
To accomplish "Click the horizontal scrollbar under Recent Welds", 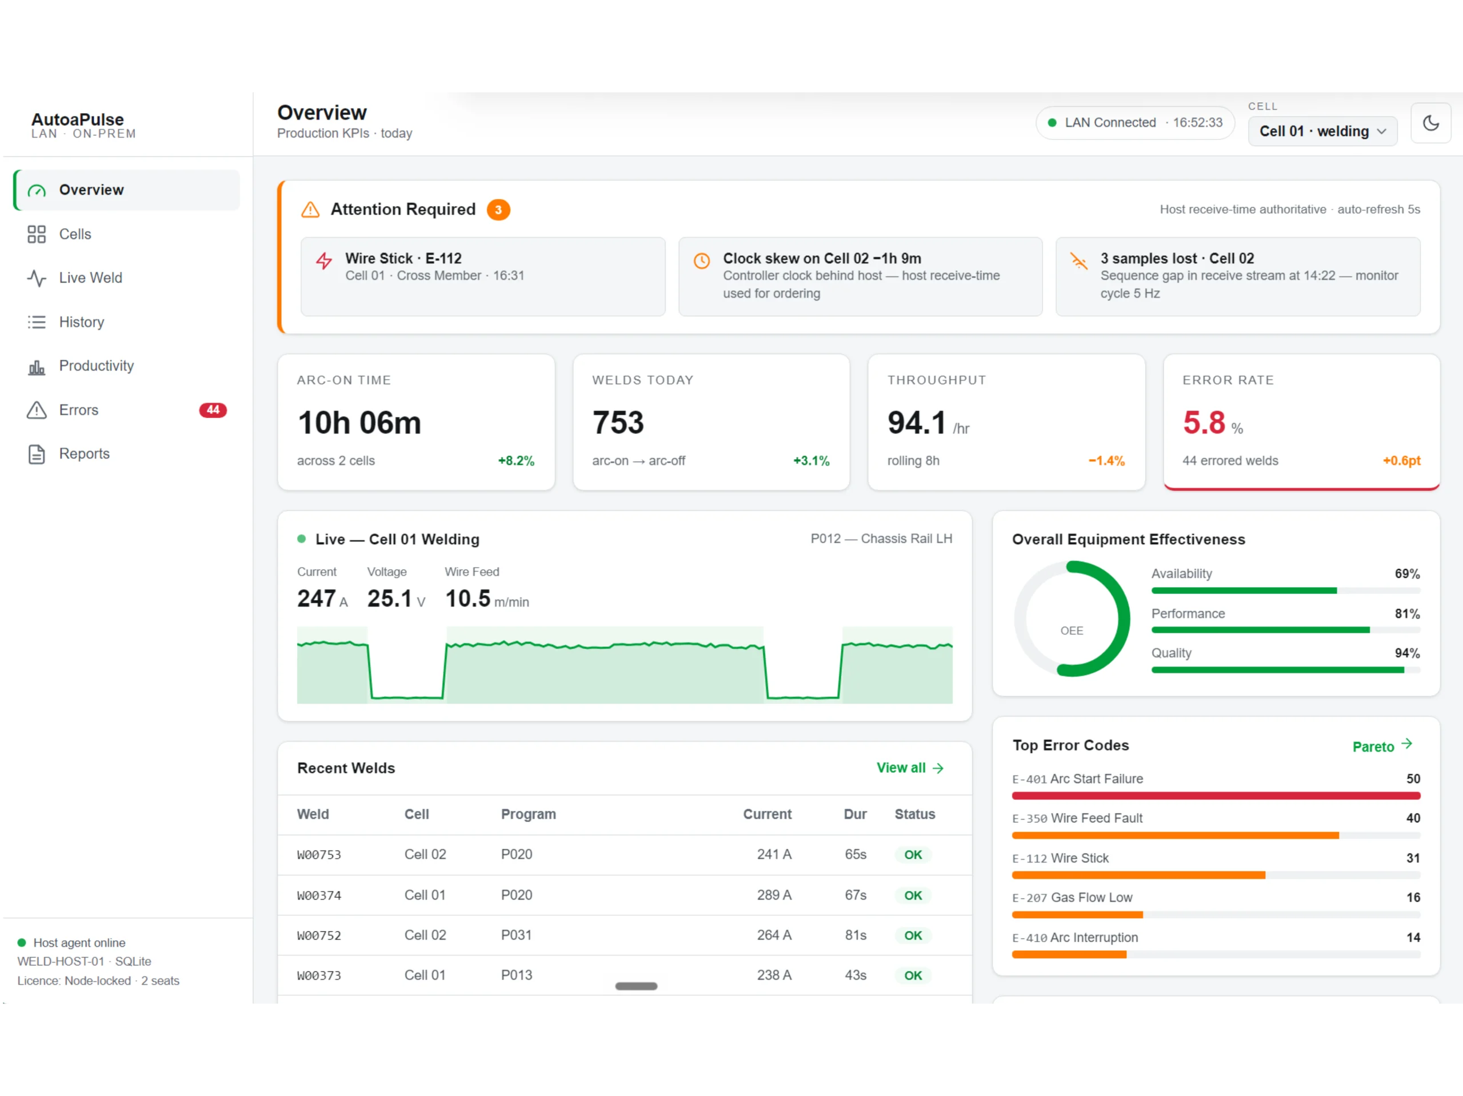I will click(636, 986).
